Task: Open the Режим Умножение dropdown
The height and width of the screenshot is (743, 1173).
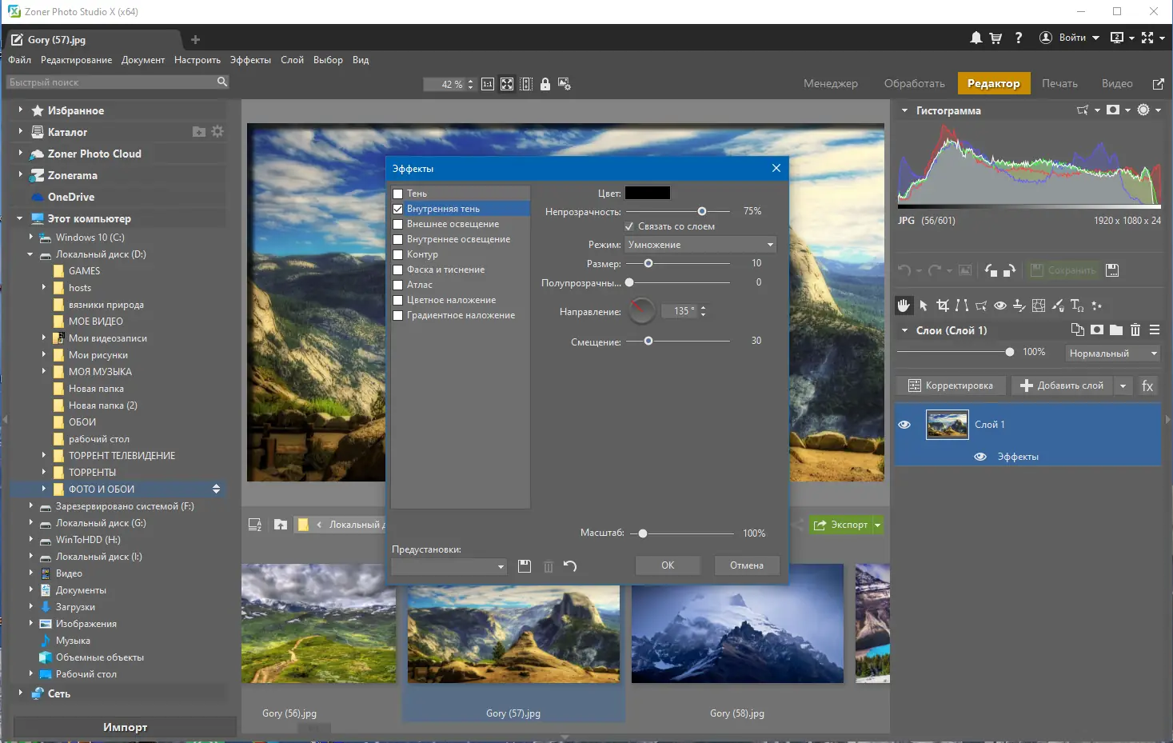Action: tap(700, 245)
